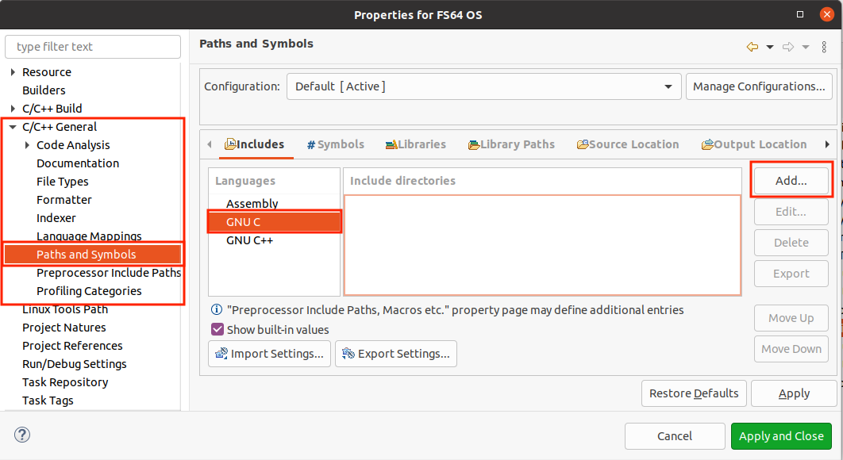Click Apply and Close button
Viewport: 843px width, 460px height.
[781, 436]
